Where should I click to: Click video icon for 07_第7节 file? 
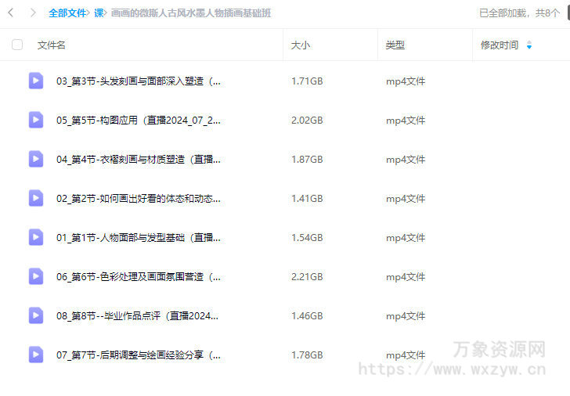36,355
